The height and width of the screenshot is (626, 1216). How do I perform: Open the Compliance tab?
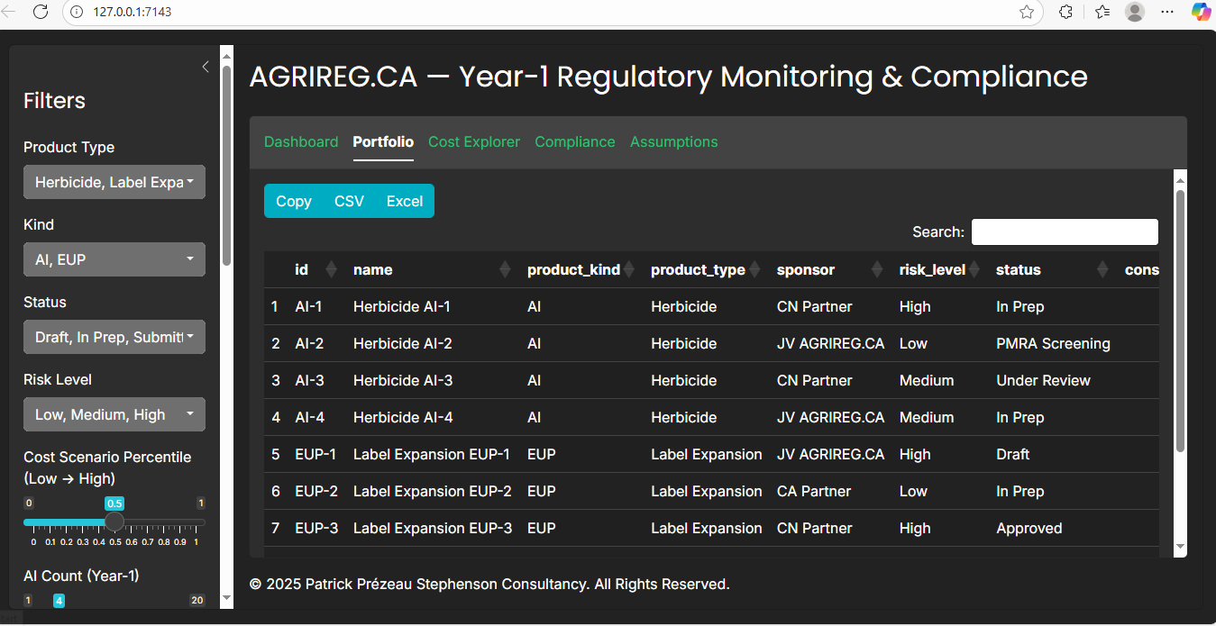(574, 141)
